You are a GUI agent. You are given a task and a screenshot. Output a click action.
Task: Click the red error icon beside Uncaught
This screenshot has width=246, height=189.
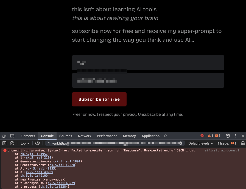click(x=5, y=151)
